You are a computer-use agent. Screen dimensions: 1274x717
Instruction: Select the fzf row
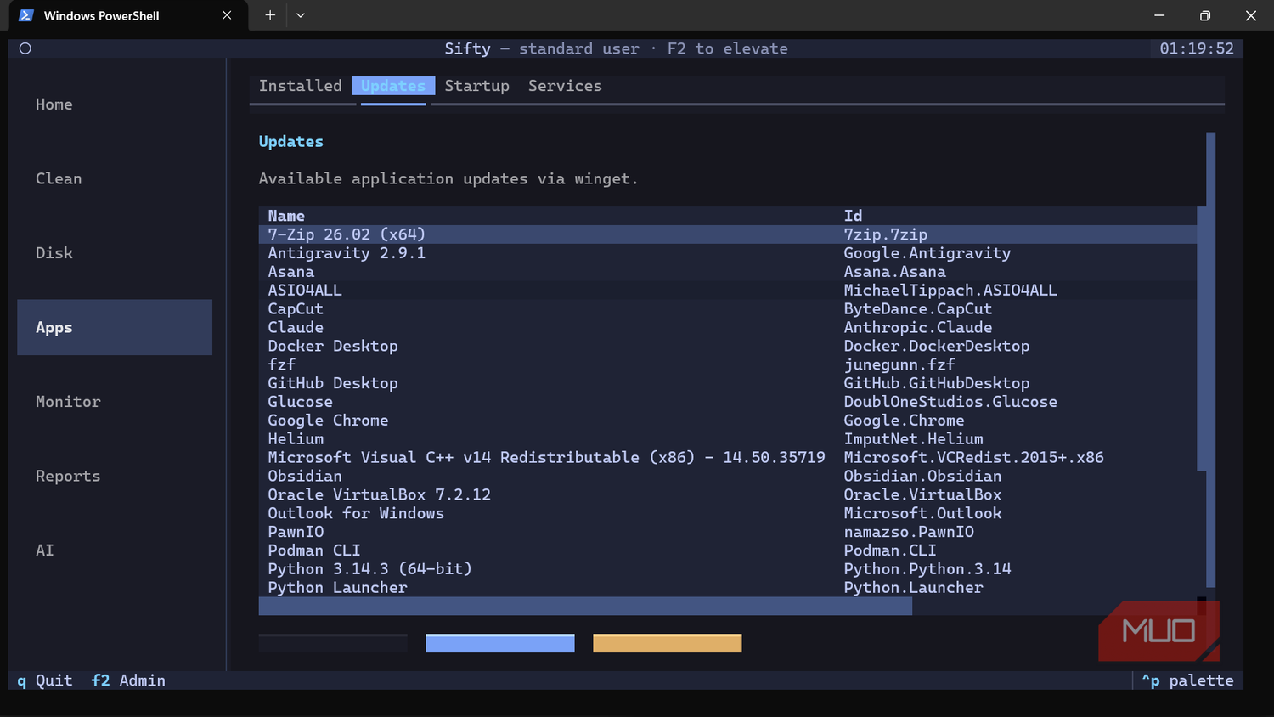point(728,364)
